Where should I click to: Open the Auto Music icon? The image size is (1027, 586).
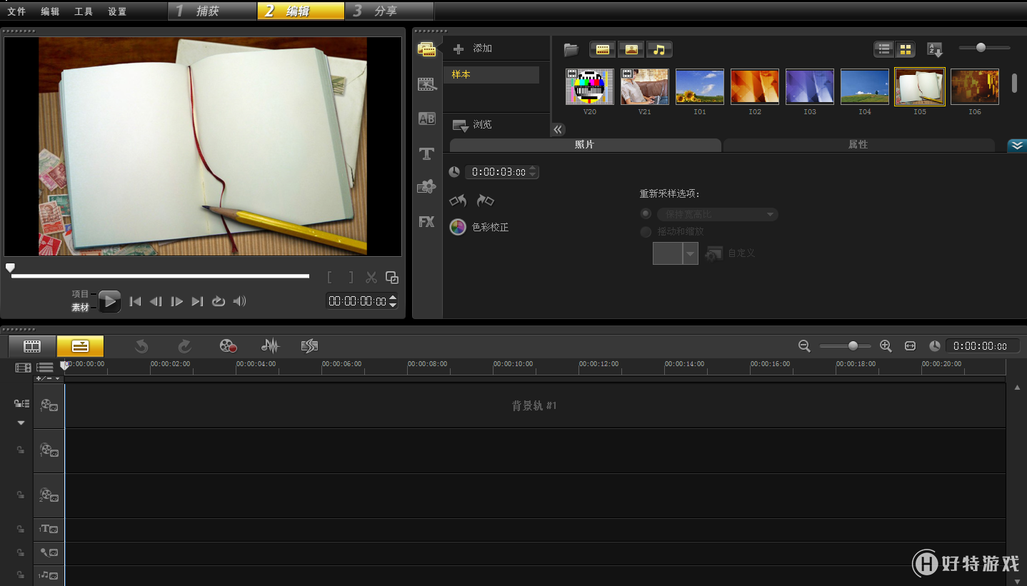309,346
